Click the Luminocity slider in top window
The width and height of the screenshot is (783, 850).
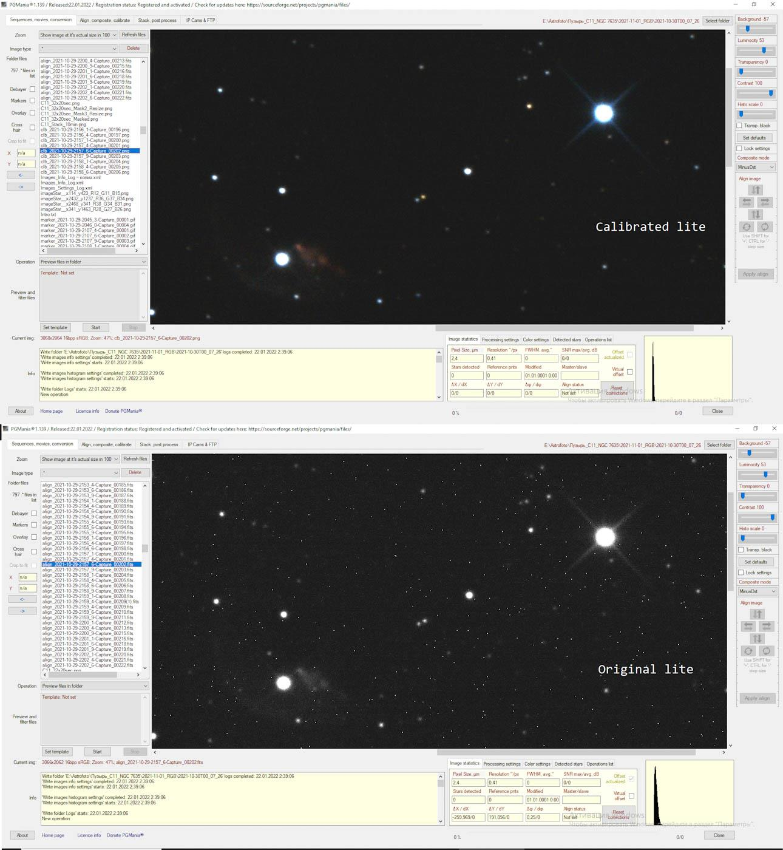point(756,50)
